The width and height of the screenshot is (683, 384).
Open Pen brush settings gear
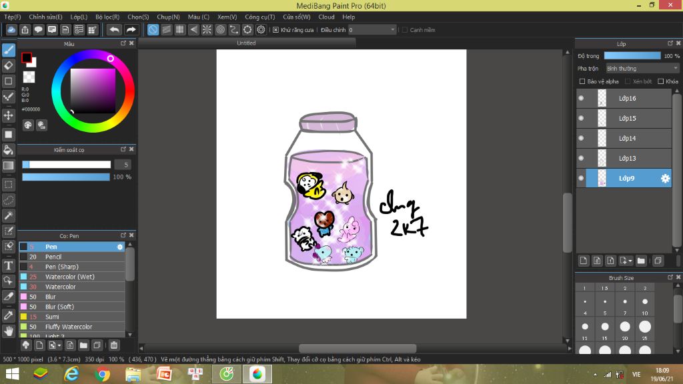[x=120, y=247]
